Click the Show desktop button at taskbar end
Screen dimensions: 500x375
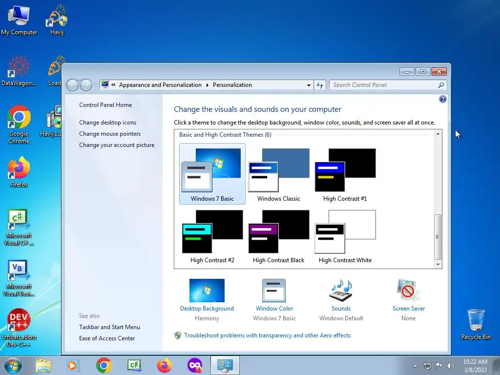point(497,365)
